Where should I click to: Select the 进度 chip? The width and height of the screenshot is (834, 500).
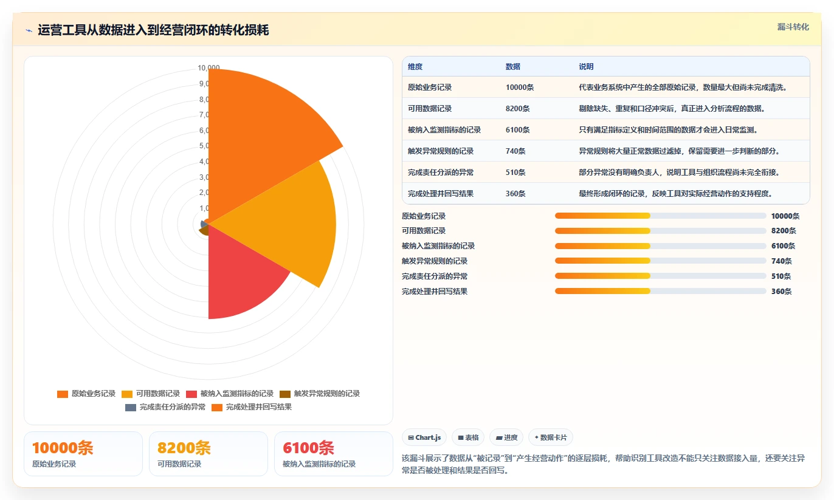(x=506, y=437)
